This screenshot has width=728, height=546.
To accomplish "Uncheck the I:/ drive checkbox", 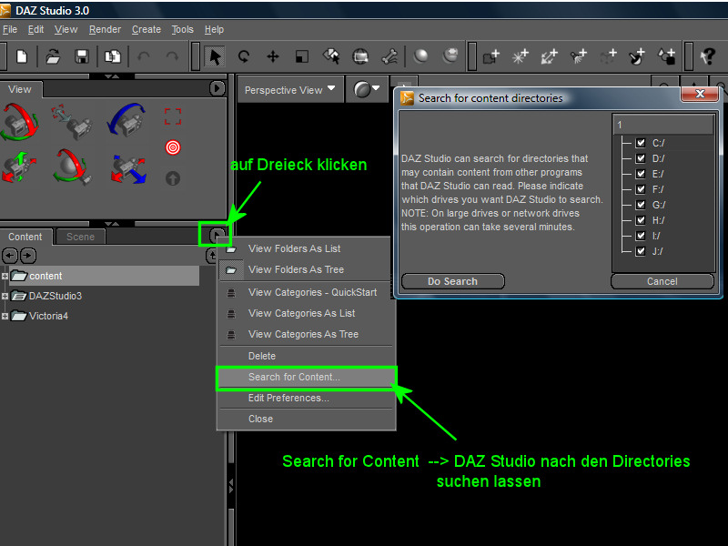I will pyautogui.click(x=641, y=236).
